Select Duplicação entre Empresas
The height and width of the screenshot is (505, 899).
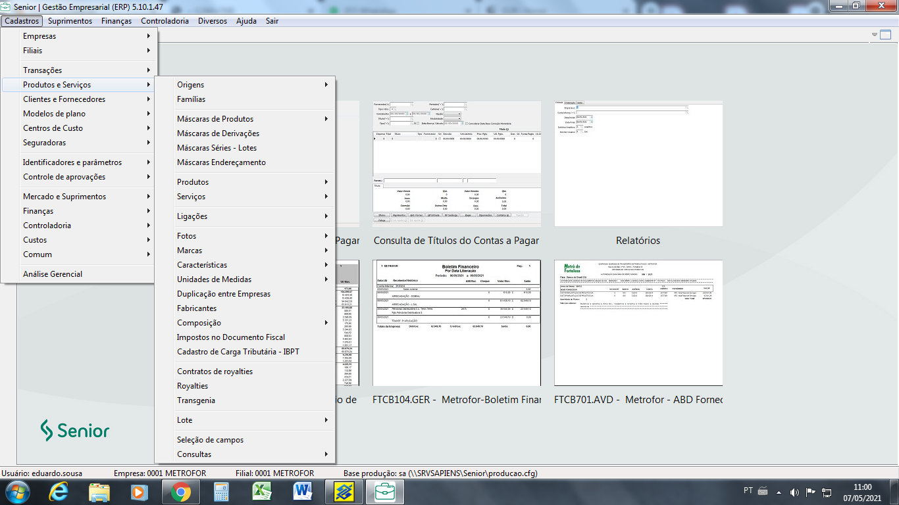pyautogui.click(x=245, y=294)
